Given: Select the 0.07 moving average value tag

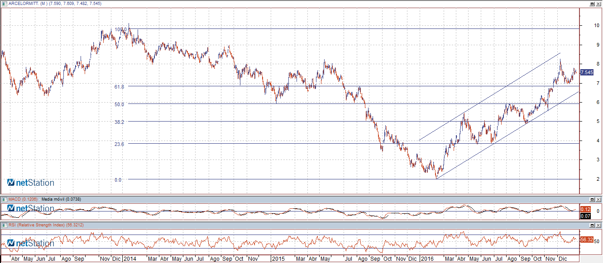Looking at the screenshot, I should tap(585, 216).
